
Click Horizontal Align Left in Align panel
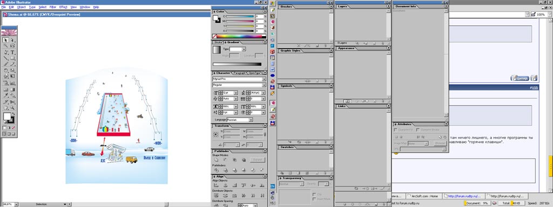tap(216, 185)
